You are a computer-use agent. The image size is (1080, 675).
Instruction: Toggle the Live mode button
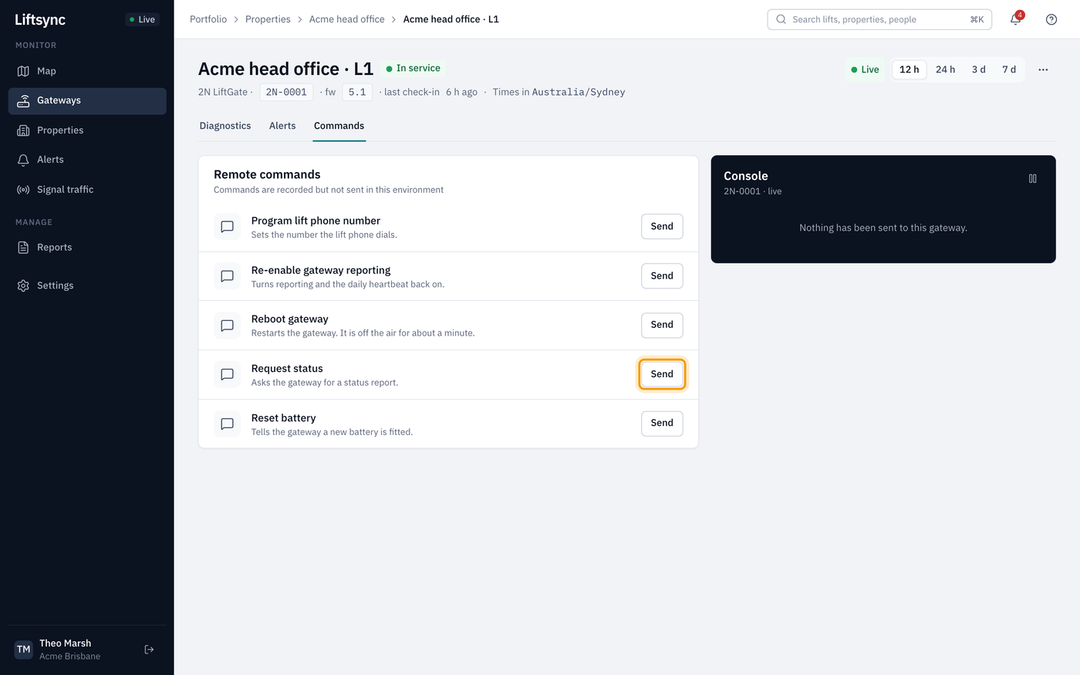pos(866,69)
